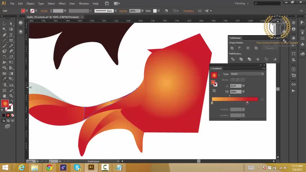This screenshot has height=172, width=306.
Task: Change Screen Mode button in toolbox
Action: 8,126
